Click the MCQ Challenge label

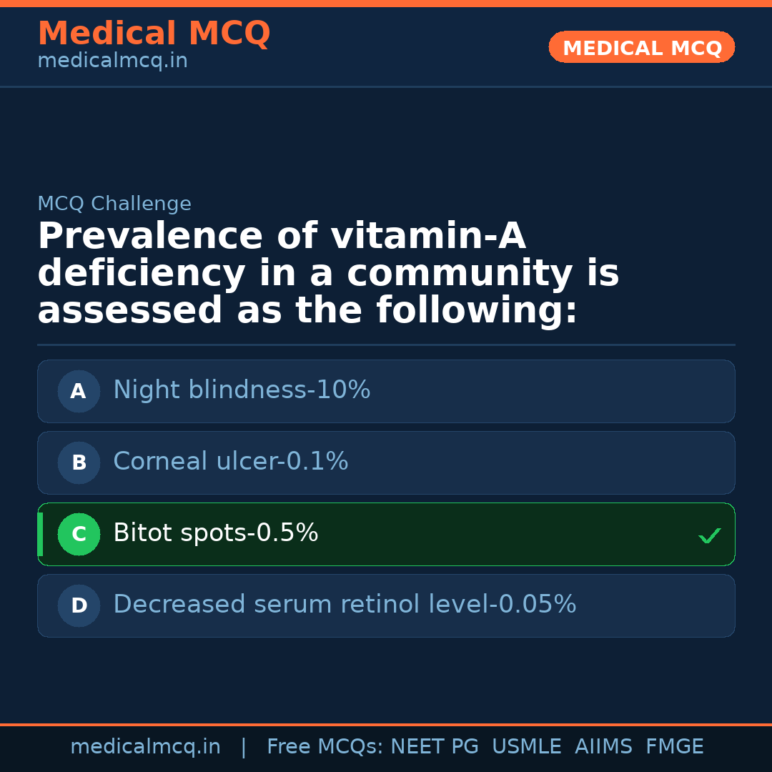(114, 204)
